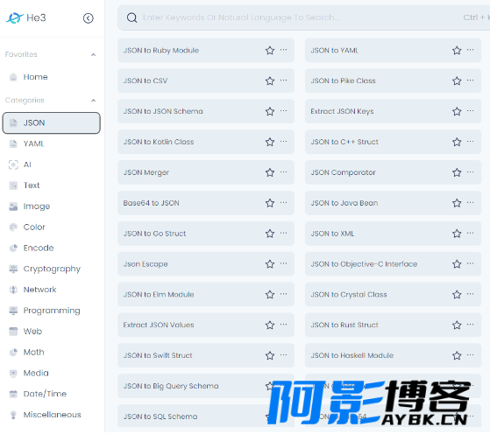Select the YAML category
The image size is (490, 434).
[51, 143]
